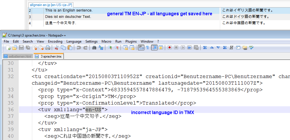Viewport: 290px width, 140px height.
Task: Open the ? help menu
Action: tap(158, 41)
